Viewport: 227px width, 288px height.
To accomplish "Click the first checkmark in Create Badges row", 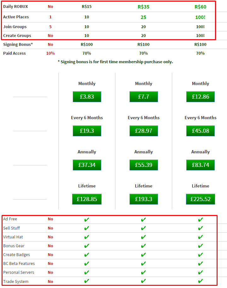I will (x=87, y=254).
